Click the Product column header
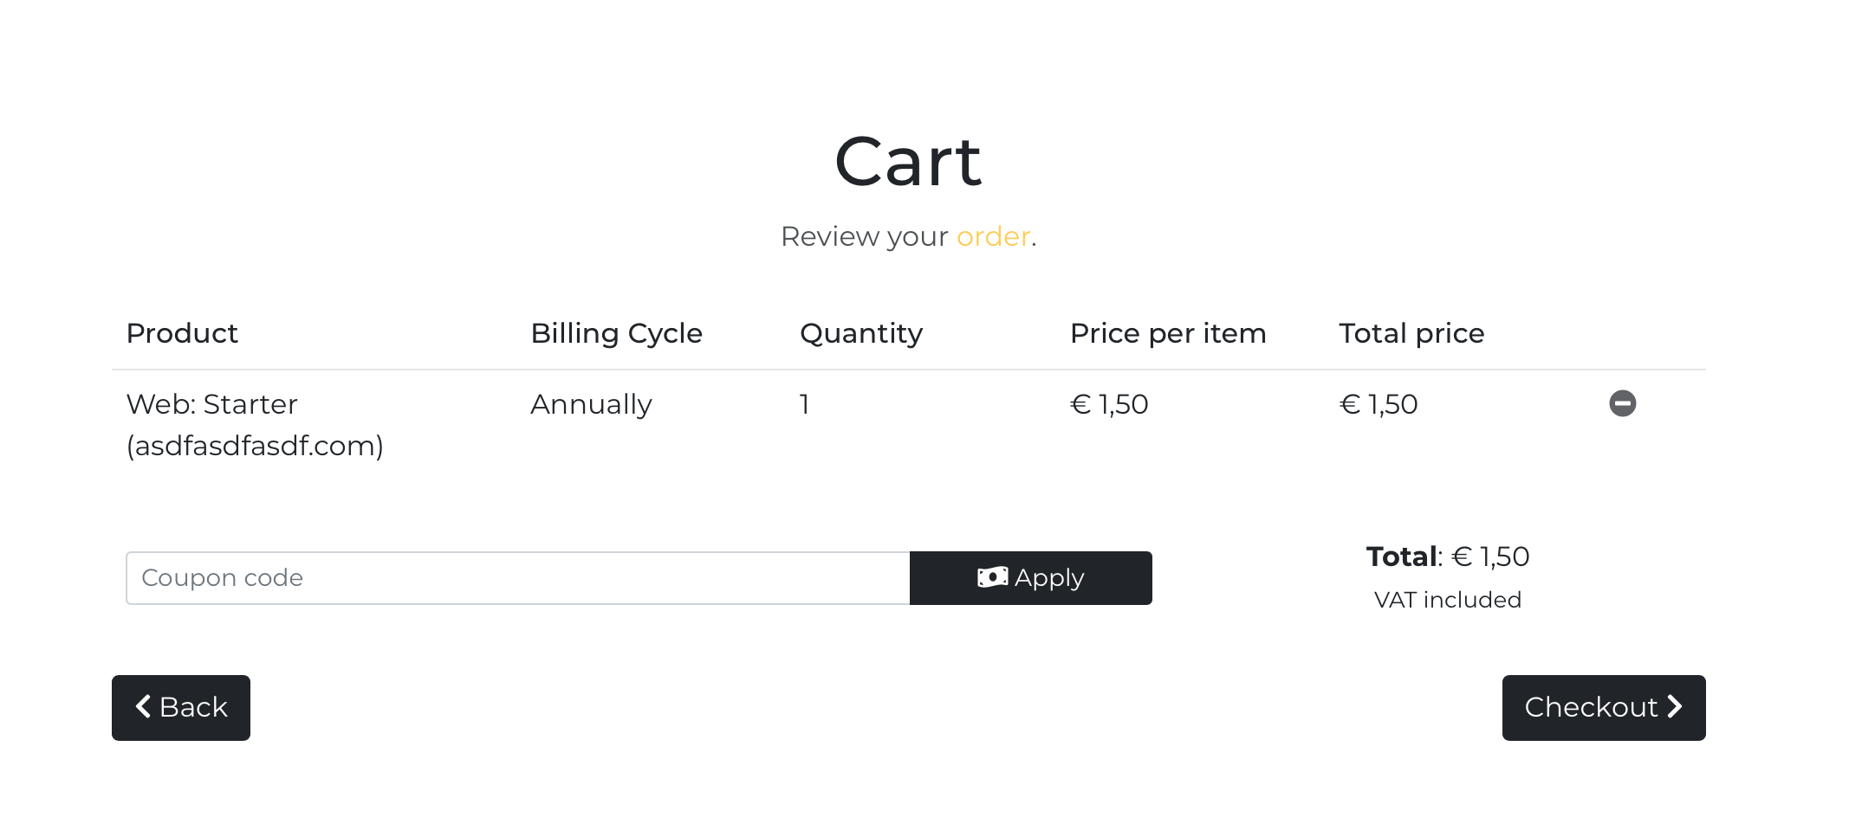Image resolution: width=1849 pixels, height=817 pixels. pyautogui.click(x=182, y=333)
